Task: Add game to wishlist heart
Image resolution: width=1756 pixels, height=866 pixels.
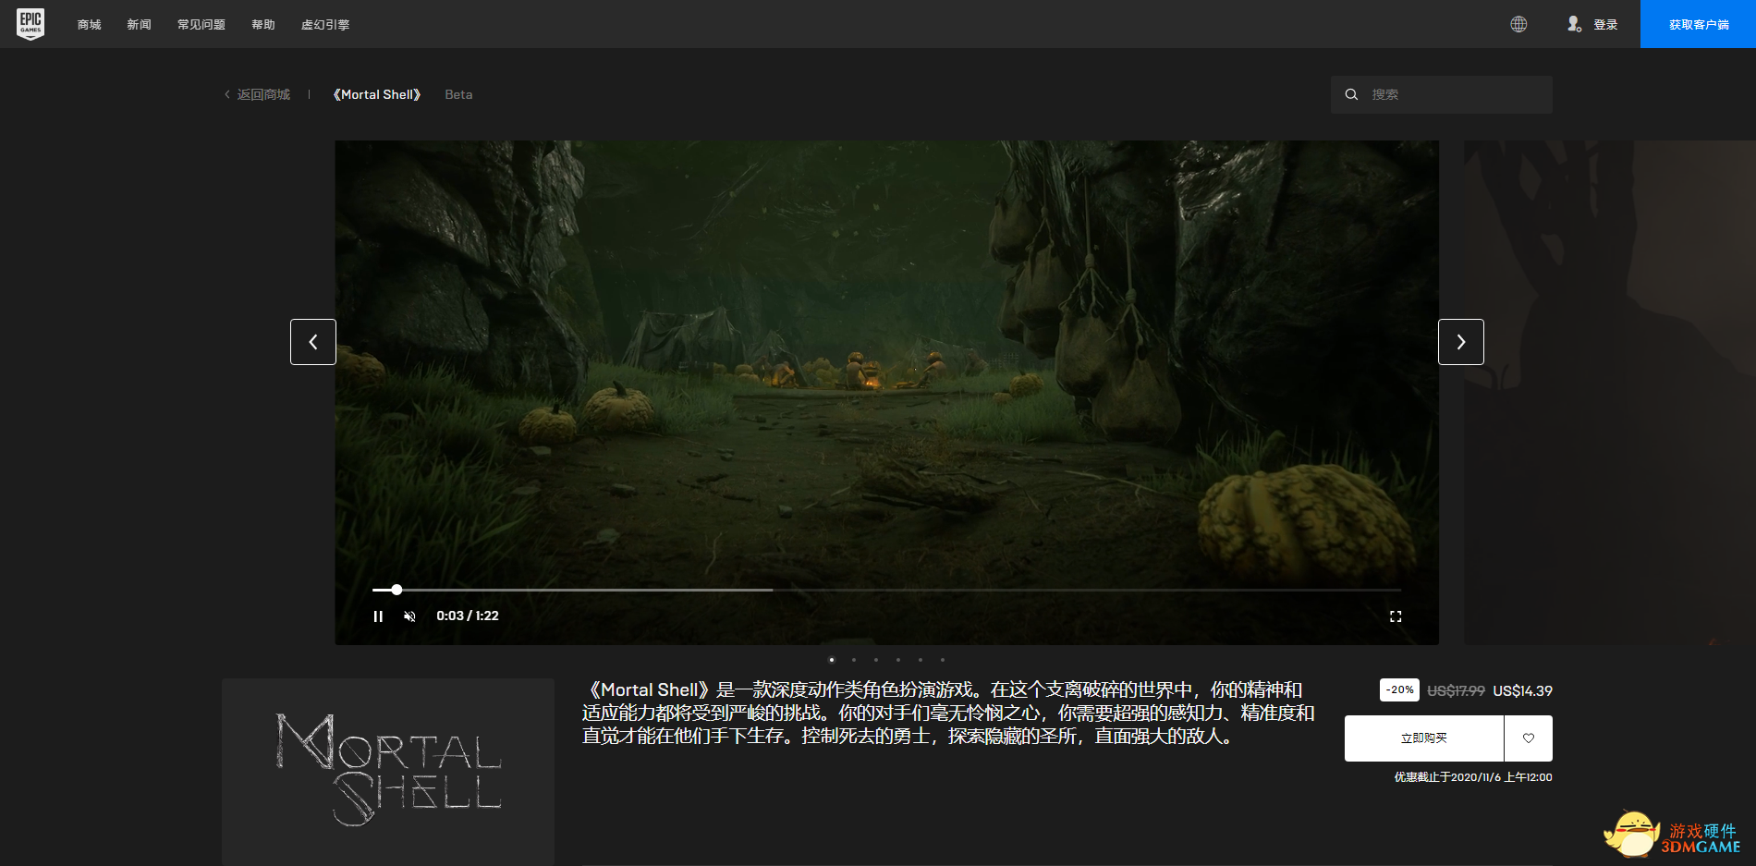Action: 1529,738
